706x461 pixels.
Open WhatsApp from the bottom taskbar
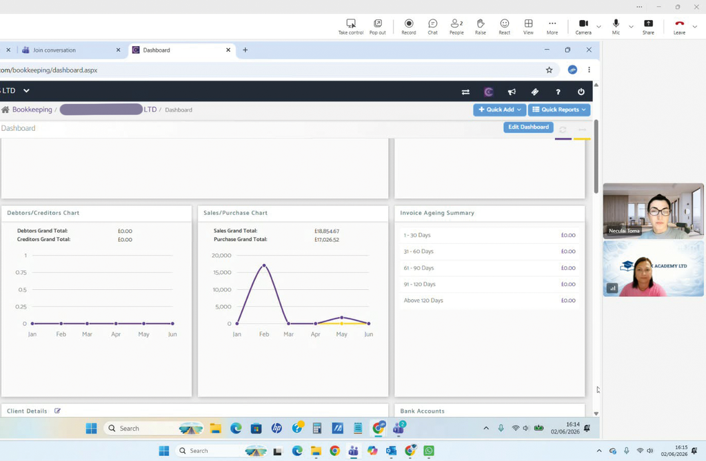(429, 451)
